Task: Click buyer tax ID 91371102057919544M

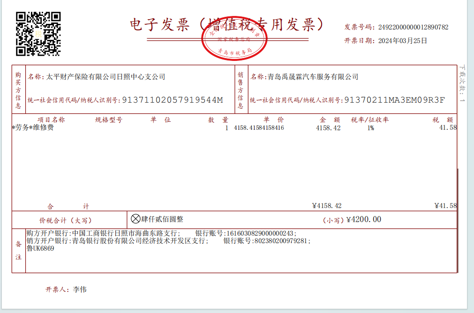Action: click(x=172, y=100)
